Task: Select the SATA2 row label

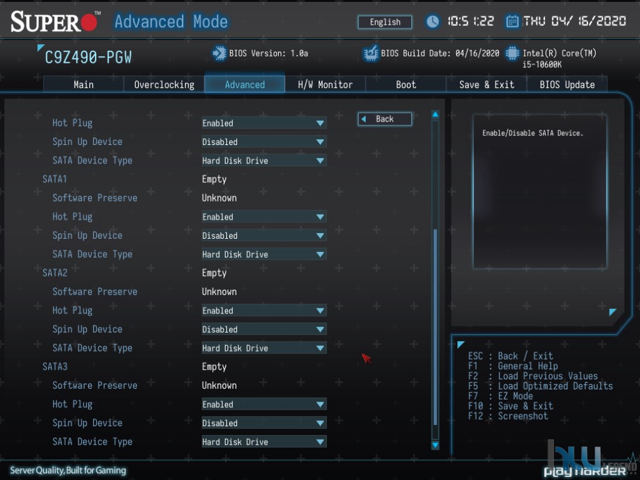Action: 54,273
